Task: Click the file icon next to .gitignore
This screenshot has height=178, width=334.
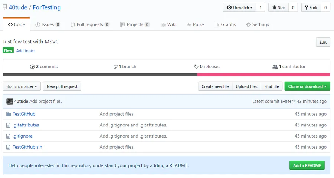Action: pos(8,136)
